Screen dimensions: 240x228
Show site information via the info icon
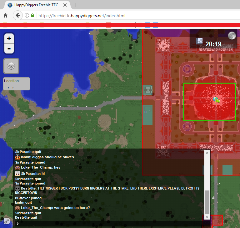tap(27, 16)
